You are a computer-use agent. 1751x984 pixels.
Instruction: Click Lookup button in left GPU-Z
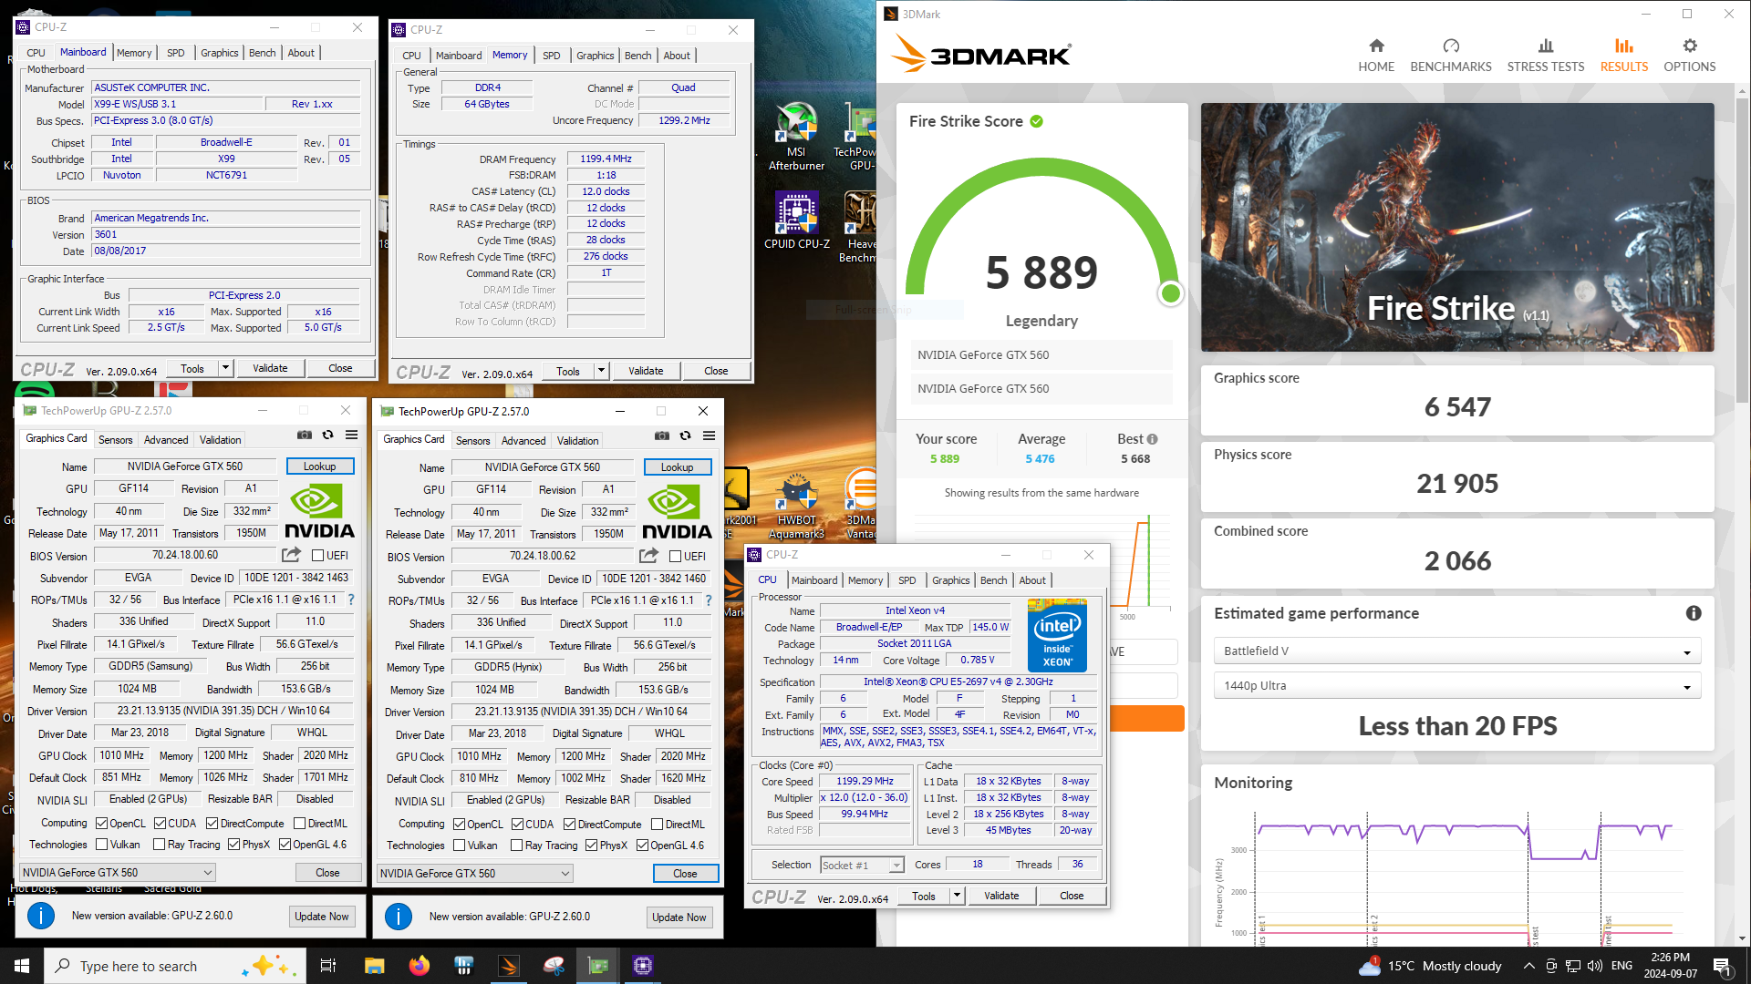tap(320, 466)
